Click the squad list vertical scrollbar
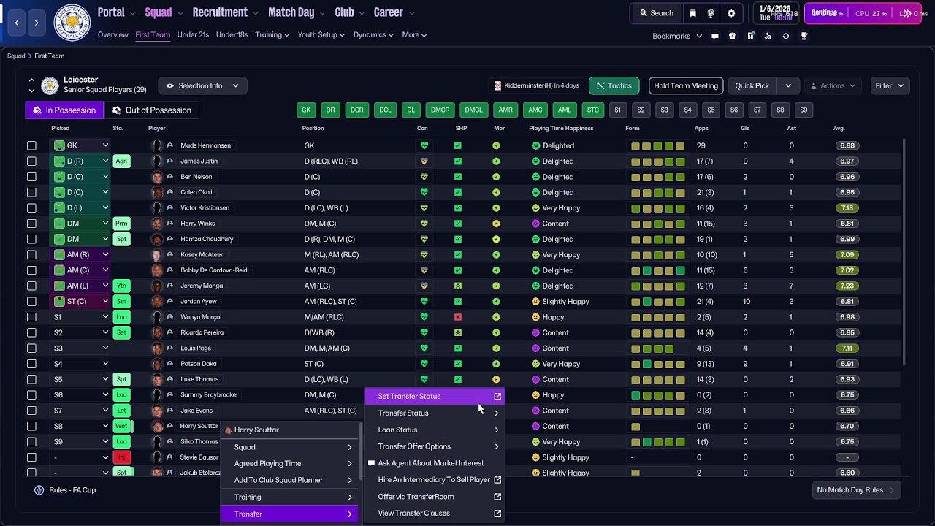The height and width of the screenshot is (526, 935). [x=904, y=252]
